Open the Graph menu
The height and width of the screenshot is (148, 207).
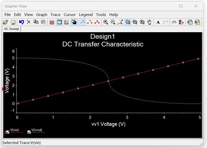42,15
